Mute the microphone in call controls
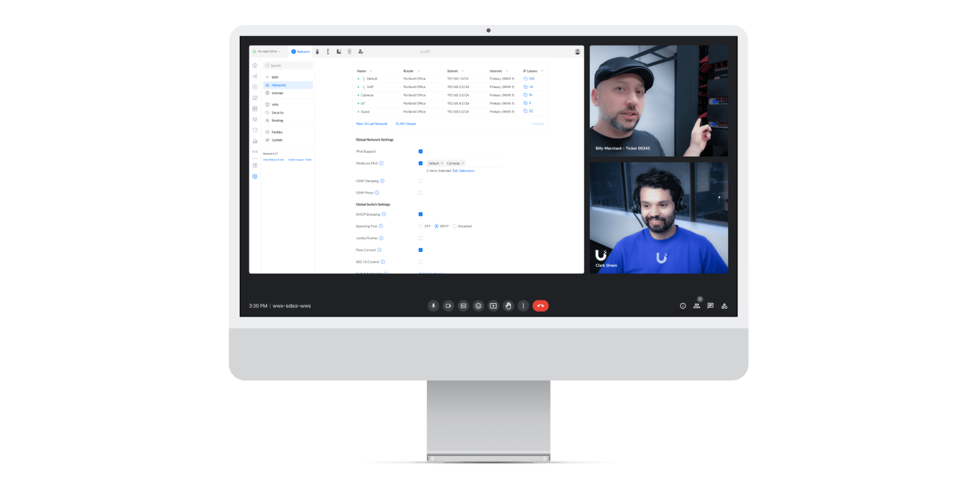 click(x=433, y=306)
